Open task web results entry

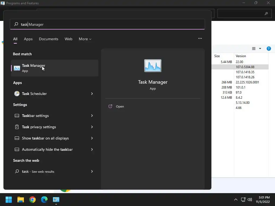click(55, 171)
